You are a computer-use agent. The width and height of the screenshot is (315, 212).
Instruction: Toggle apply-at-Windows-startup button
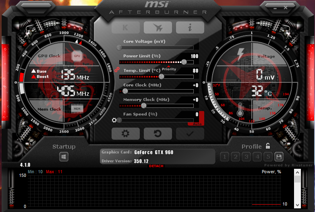click(64, 157)
